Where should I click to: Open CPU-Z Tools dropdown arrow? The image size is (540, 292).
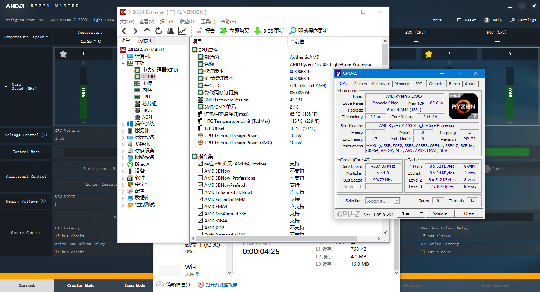point(421,213)
